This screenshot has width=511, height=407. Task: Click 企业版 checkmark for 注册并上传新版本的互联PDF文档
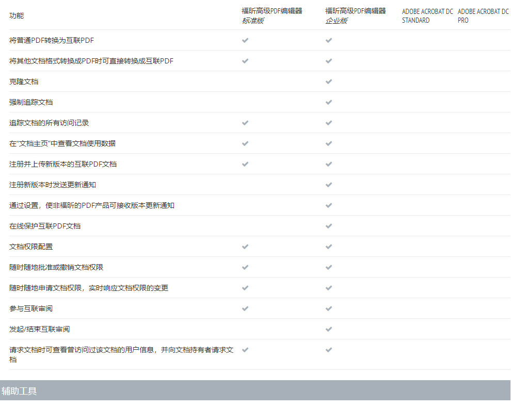[329, 164]
